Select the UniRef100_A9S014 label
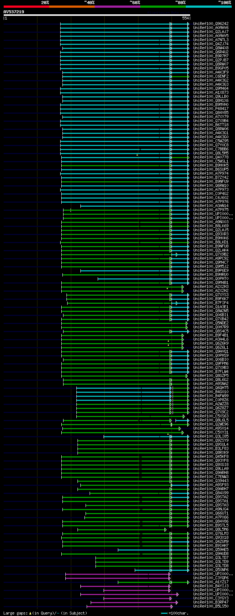Viewport: 235px width, 616px height. click(x=211, y=428)
